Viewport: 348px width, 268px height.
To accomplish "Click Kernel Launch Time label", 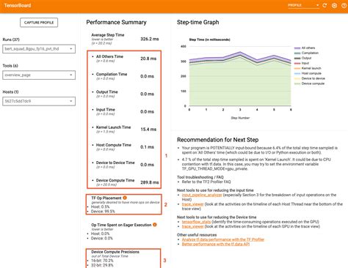I will coord(113,127).
